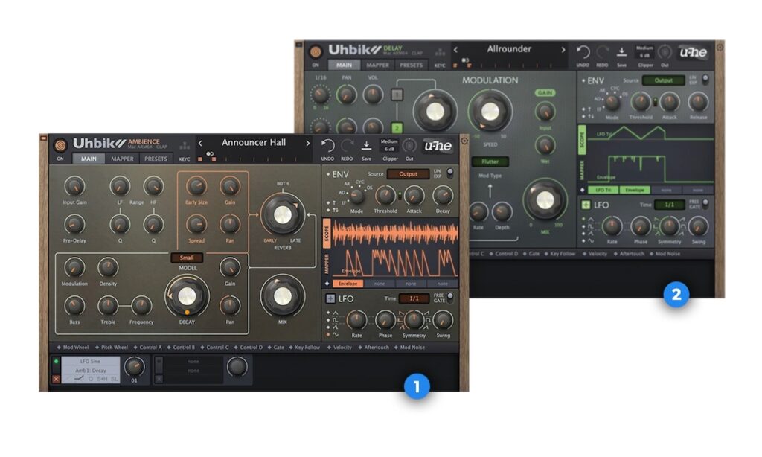
Task: Click the LFO Time 1/1 field in Ambience
Action: 413,298
